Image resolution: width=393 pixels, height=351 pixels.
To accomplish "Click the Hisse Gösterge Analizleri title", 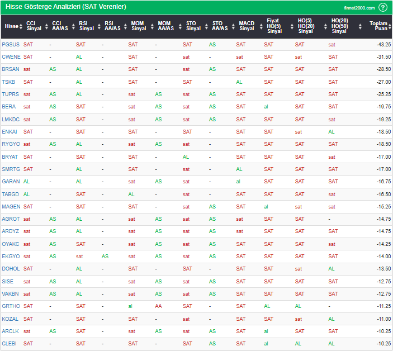I will [x=66, y=7].
